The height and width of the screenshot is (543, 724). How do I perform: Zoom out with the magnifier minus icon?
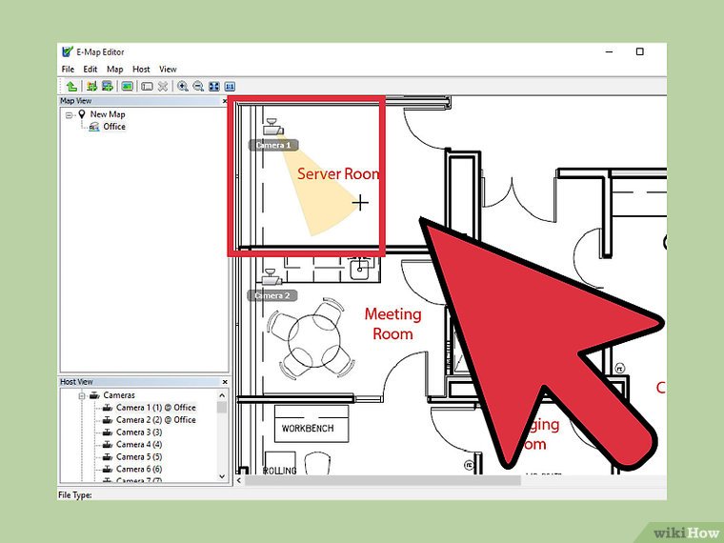coord(197,86)
